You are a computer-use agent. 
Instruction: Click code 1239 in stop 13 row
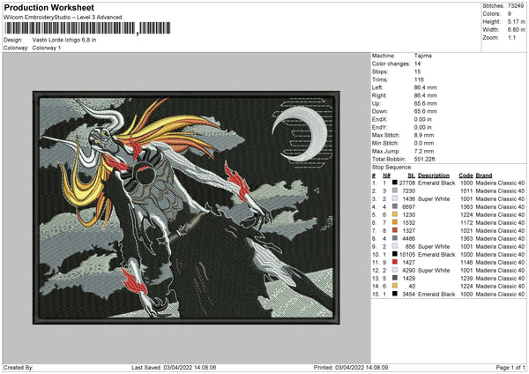tap(466, 278)
